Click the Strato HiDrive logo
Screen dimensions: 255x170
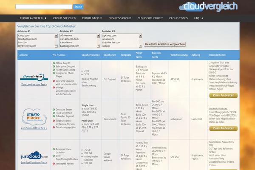click(x=34, y=117)
